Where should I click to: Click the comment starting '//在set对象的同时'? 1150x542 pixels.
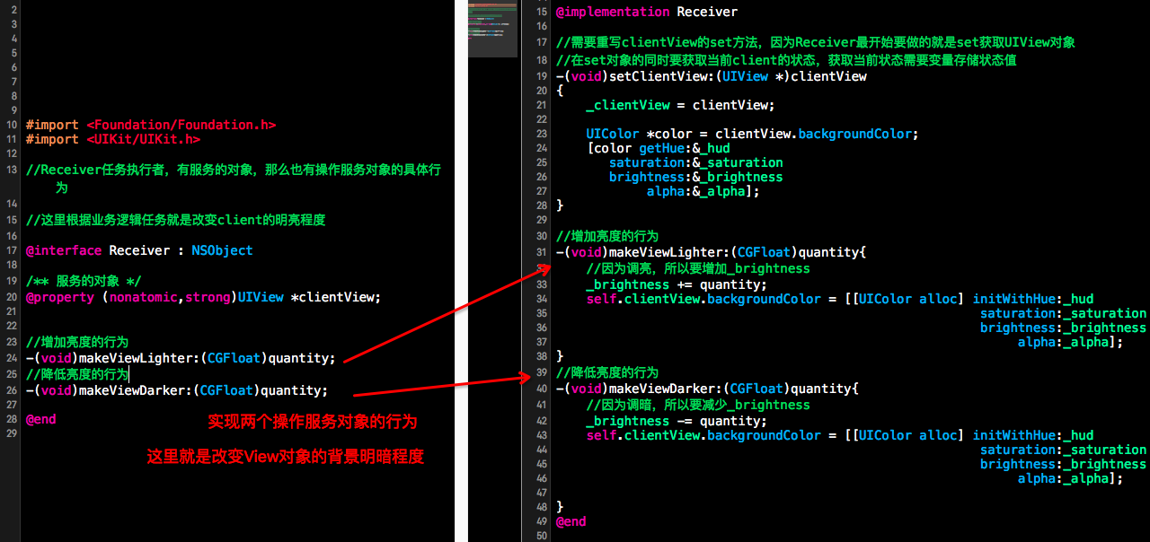786,60
